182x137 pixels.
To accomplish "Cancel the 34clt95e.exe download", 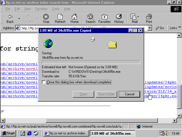I will [x=130, y=94].
